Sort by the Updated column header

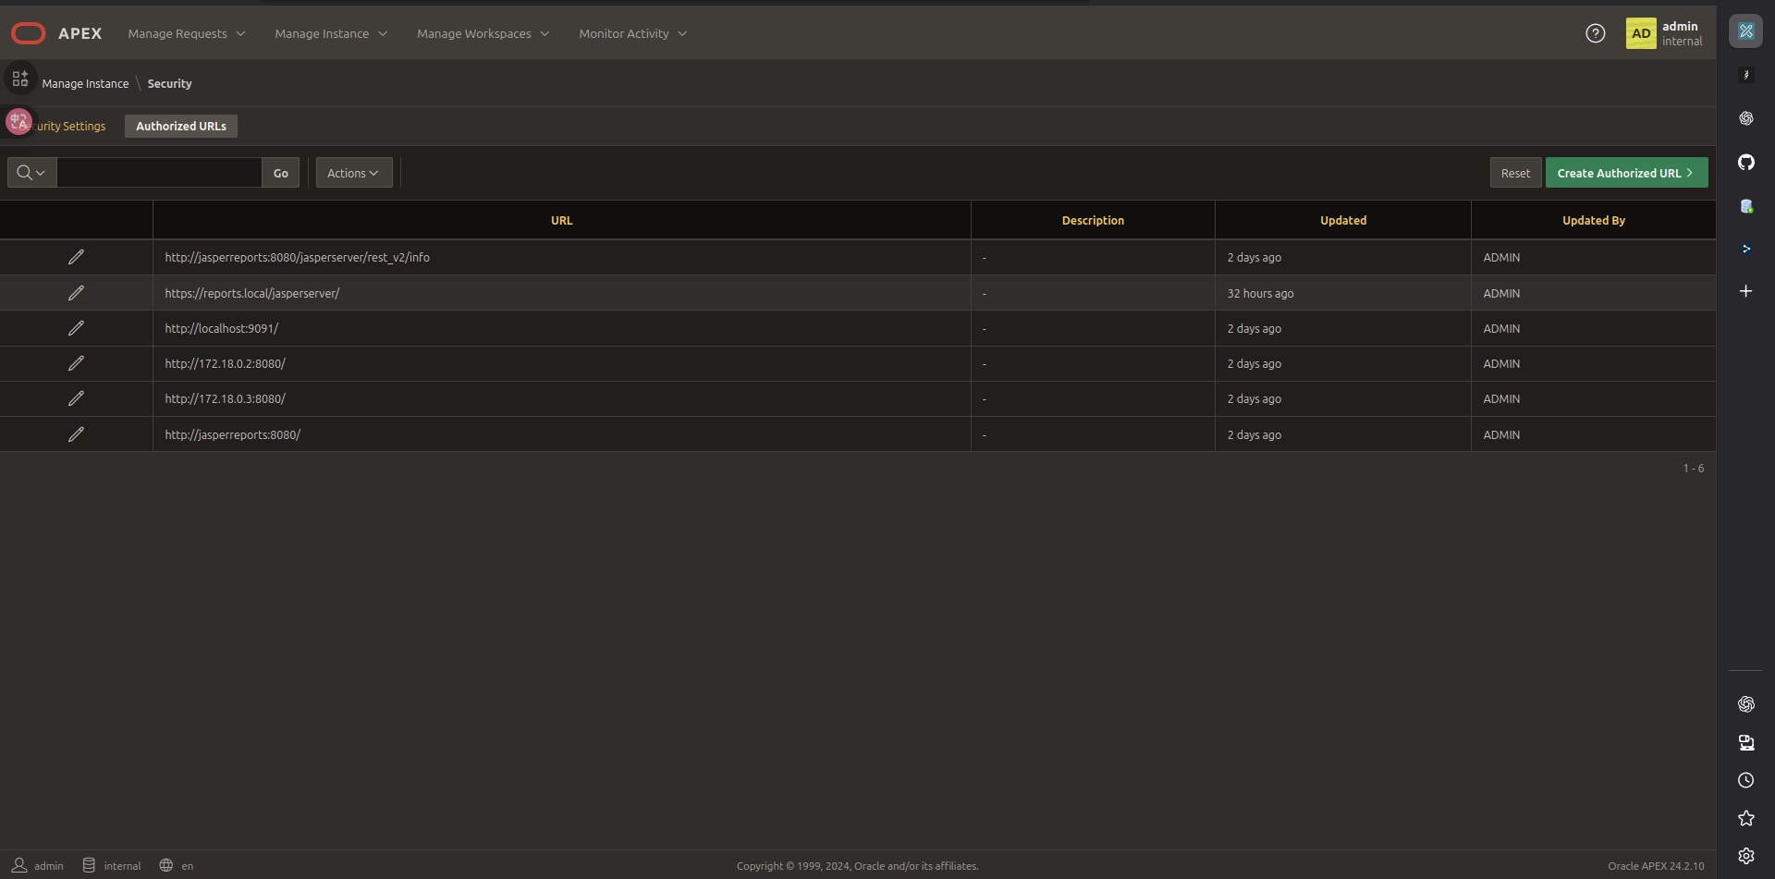click(x=1342, y=221)
